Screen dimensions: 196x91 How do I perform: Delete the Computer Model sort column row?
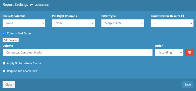[x=189, y=52]
